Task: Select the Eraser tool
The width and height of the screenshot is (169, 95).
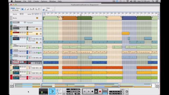Action: tap(28, 9)
